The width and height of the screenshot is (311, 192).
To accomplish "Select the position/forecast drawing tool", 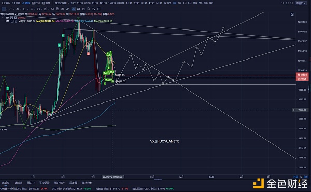I will (x=46, y=9).
